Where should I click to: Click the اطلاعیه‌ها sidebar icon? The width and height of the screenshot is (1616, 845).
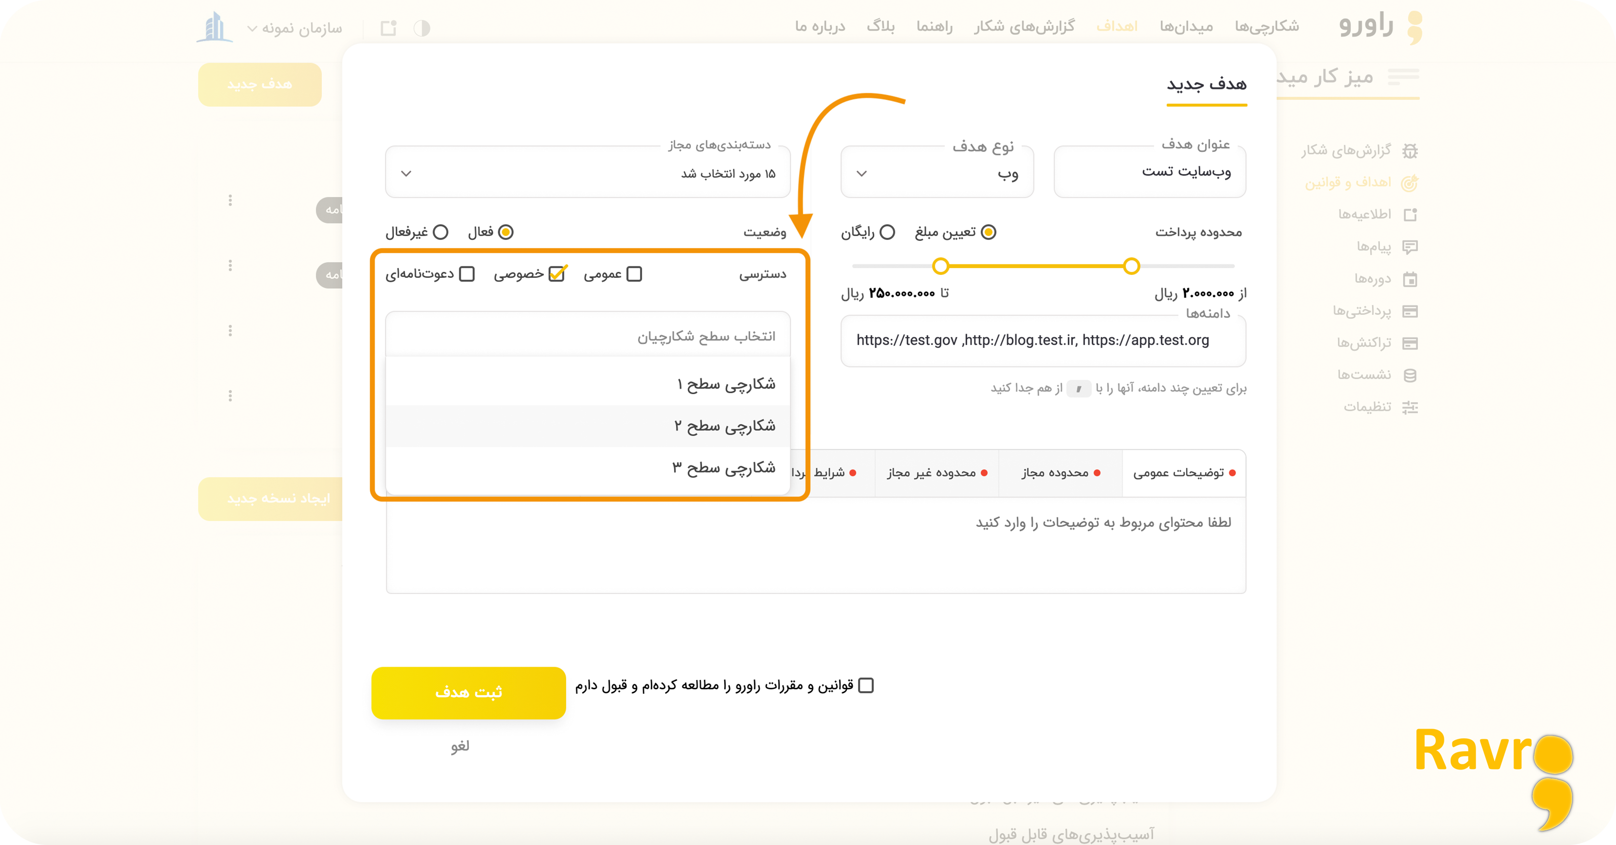[1410, 214]
